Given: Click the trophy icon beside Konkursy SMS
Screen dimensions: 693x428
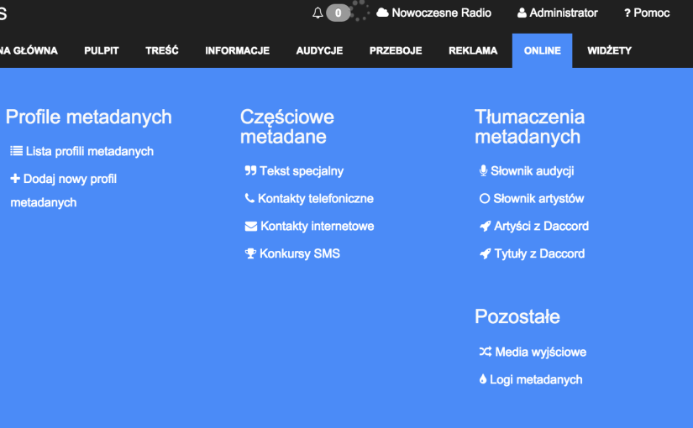Looking at the screenshot, I should [250, 253].
